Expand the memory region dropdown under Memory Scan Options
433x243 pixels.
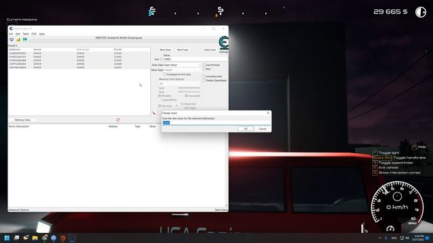(179, 84)
